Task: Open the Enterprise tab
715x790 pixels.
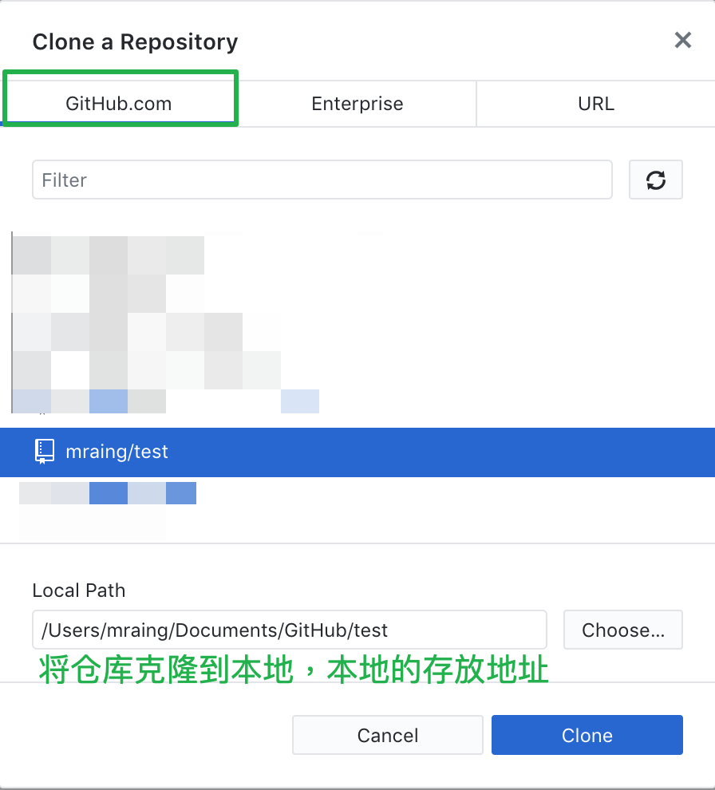Action: (357, 104)
